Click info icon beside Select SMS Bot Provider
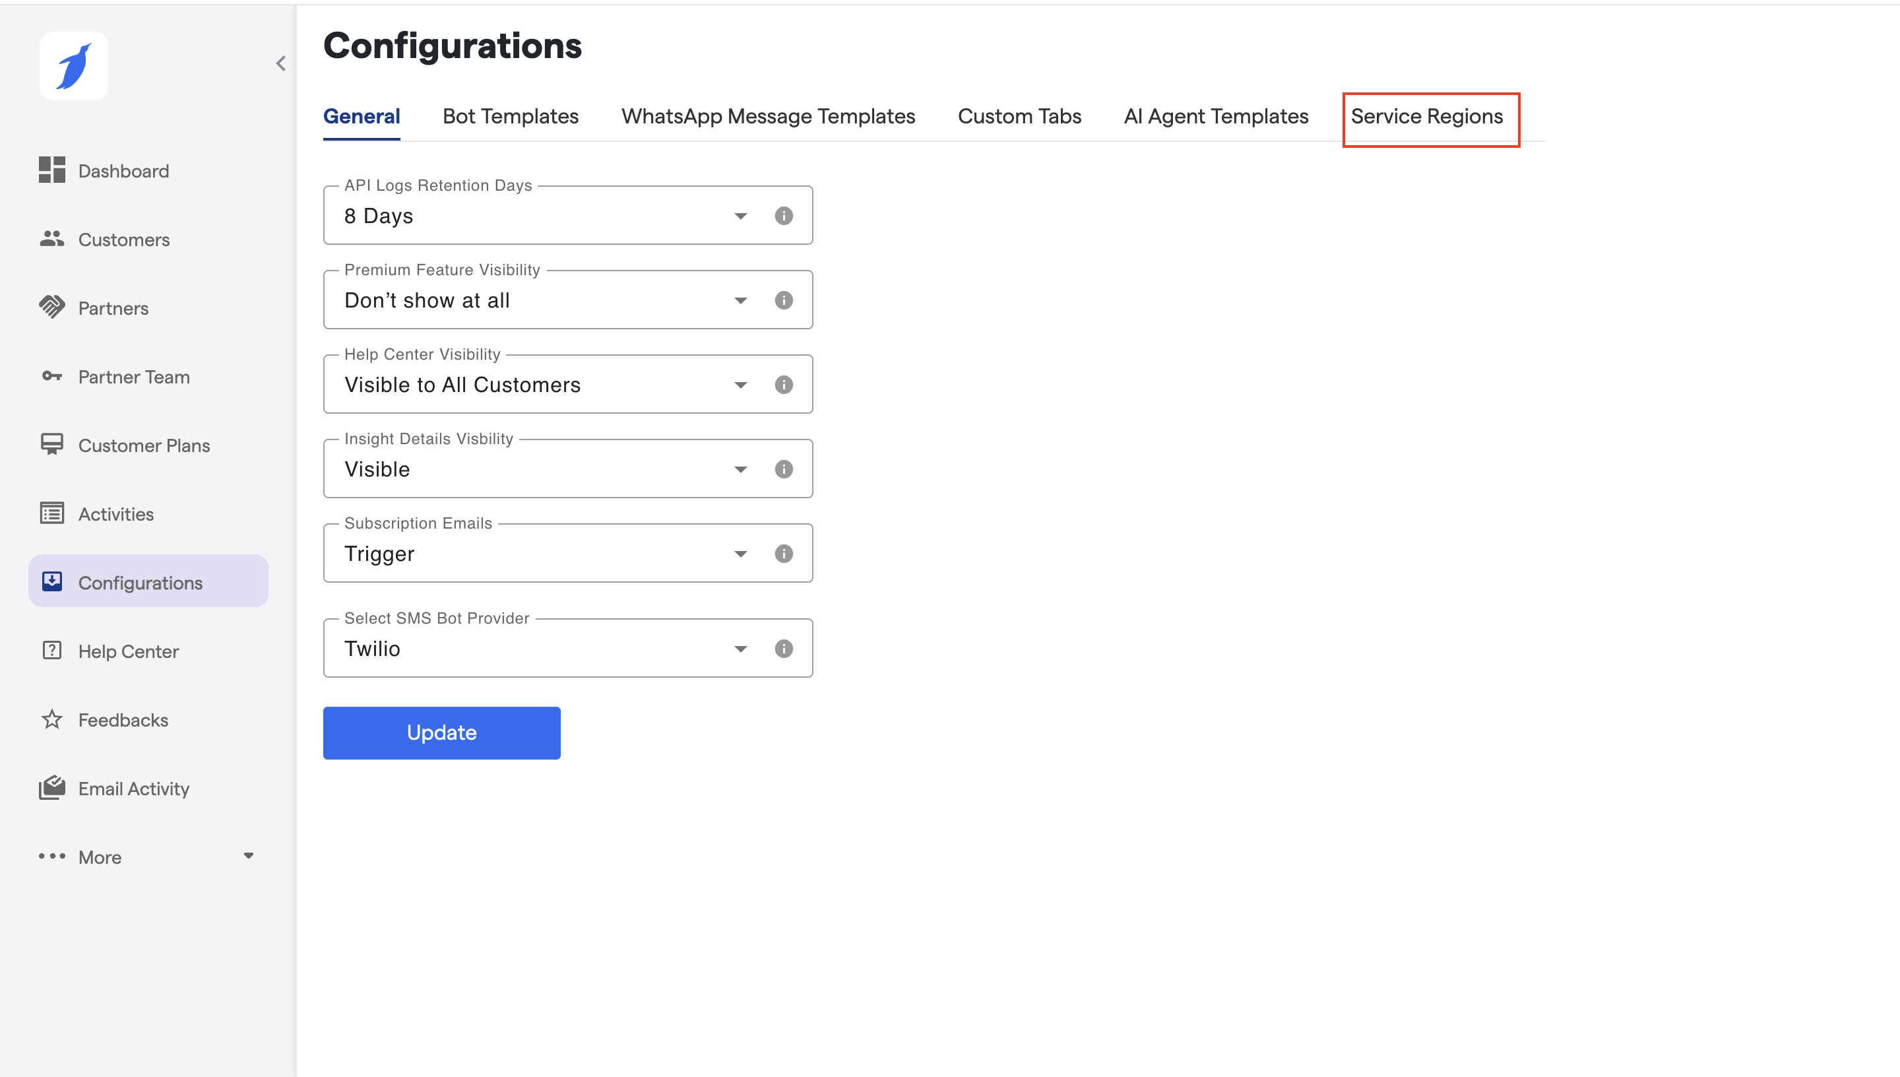The image size is (1900, 1077). coord(784,648)
